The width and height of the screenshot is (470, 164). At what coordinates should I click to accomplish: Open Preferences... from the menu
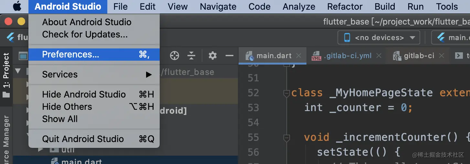(x=94, y=55)
